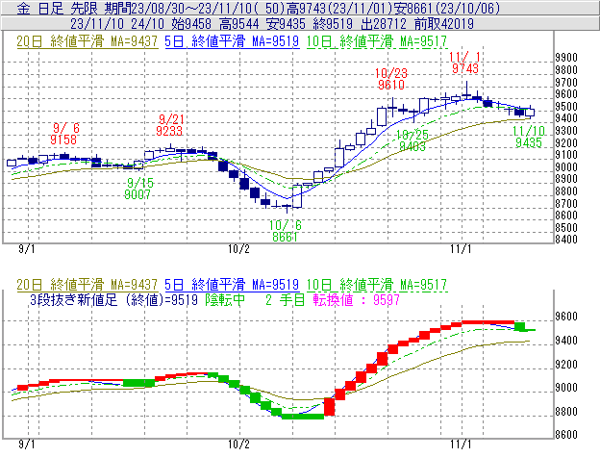
Task: Click the 10/6 8661 trough label
Action: point(285,231)
